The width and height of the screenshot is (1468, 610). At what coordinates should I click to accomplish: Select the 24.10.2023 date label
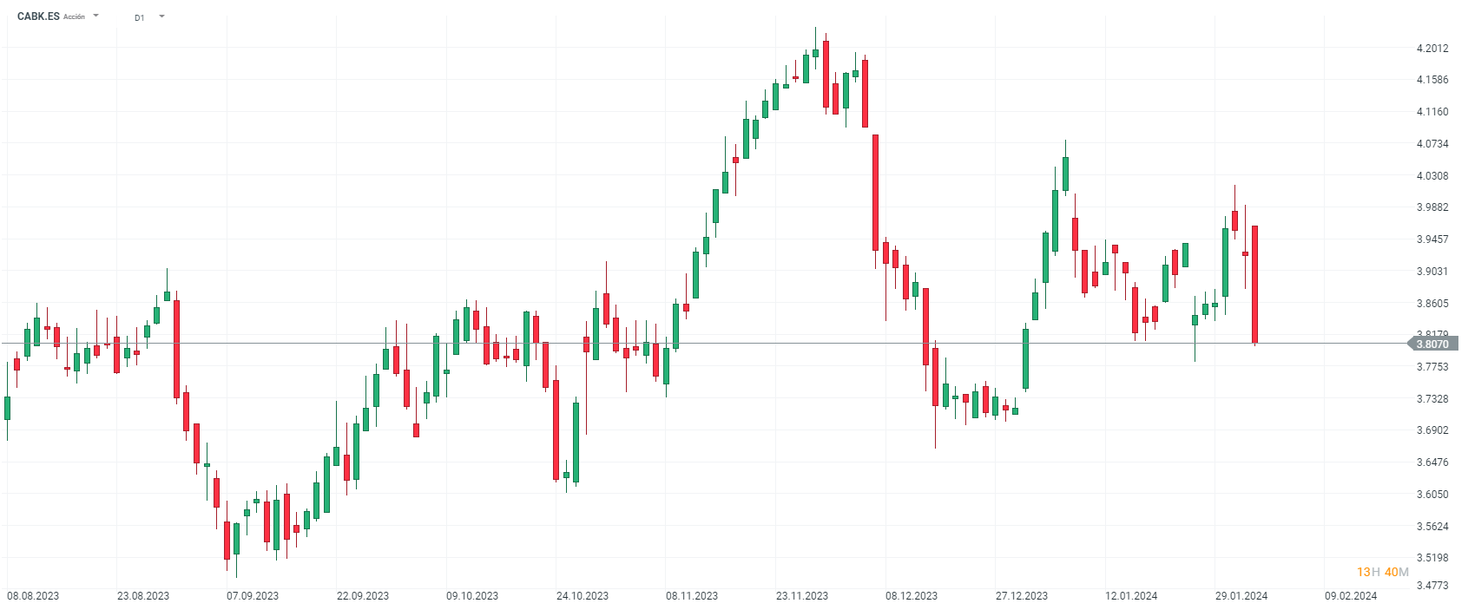click(583, 596)
